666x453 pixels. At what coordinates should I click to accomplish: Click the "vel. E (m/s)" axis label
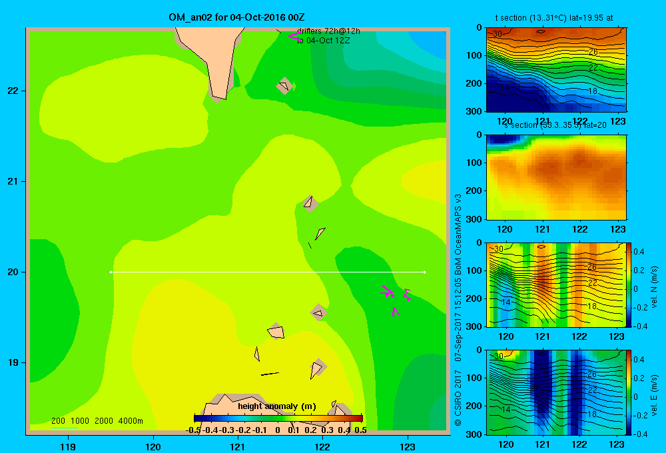tap(654, 395)
